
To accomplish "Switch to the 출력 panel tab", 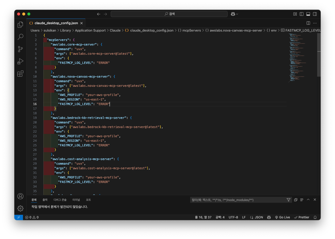I will click(45, 200).
